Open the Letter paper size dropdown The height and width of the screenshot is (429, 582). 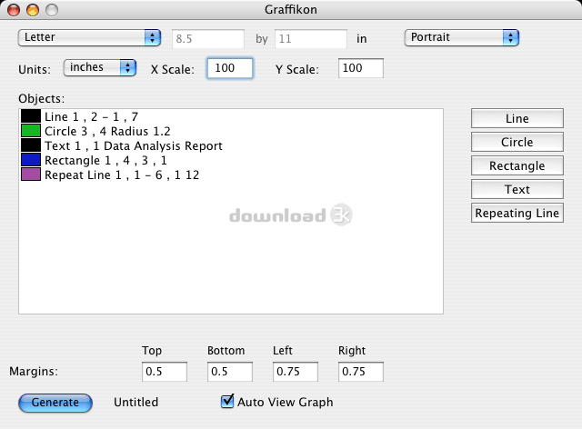89,38
